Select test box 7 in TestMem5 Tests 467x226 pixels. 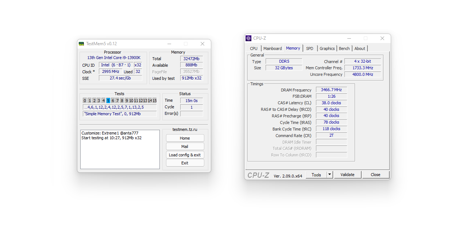click(117, 101)
